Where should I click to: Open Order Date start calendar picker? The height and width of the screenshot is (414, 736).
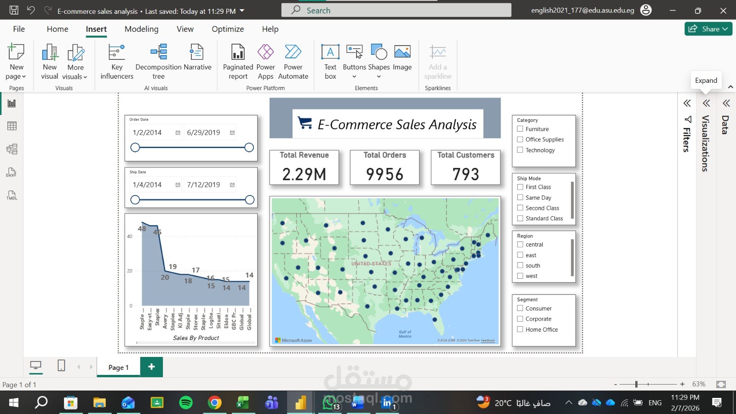pyautogui.click(x=178, y=133)
